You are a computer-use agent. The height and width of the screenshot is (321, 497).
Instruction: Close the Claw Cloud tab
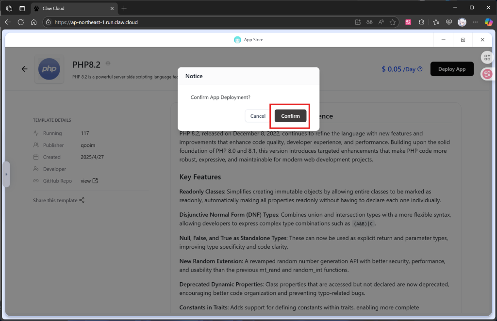[112, 9]
